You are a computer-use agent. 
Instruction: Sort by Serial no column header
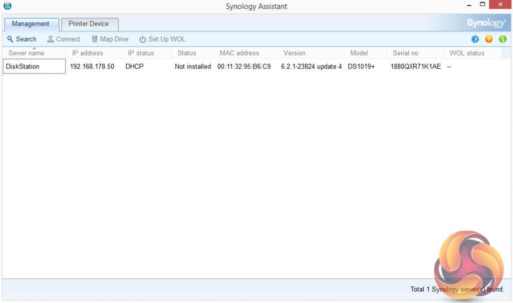click(x=415, y=53)
